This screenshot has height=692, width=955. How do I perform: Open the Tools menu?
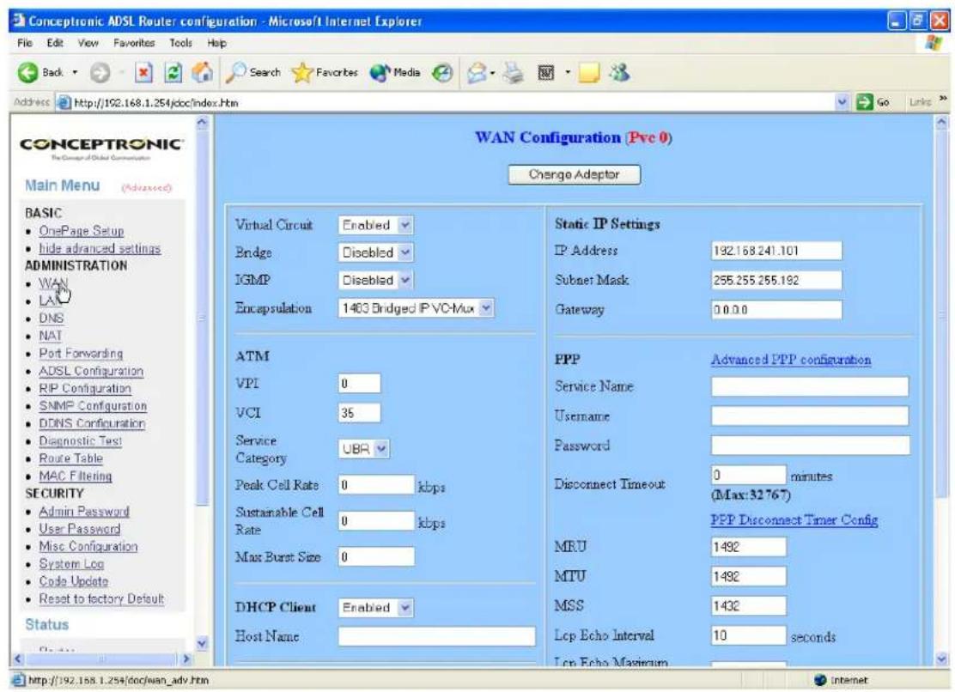[181, 43]
